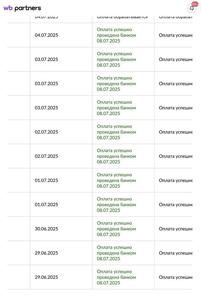Click green bank status in 04.07.2025 row
This screenshot has height=296, width=201.
[116, 35]
